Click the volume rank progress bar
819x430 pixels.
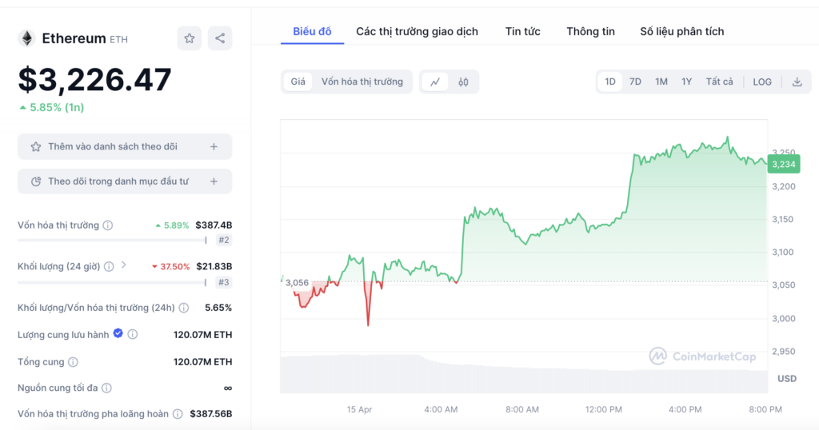click(112, 282)
